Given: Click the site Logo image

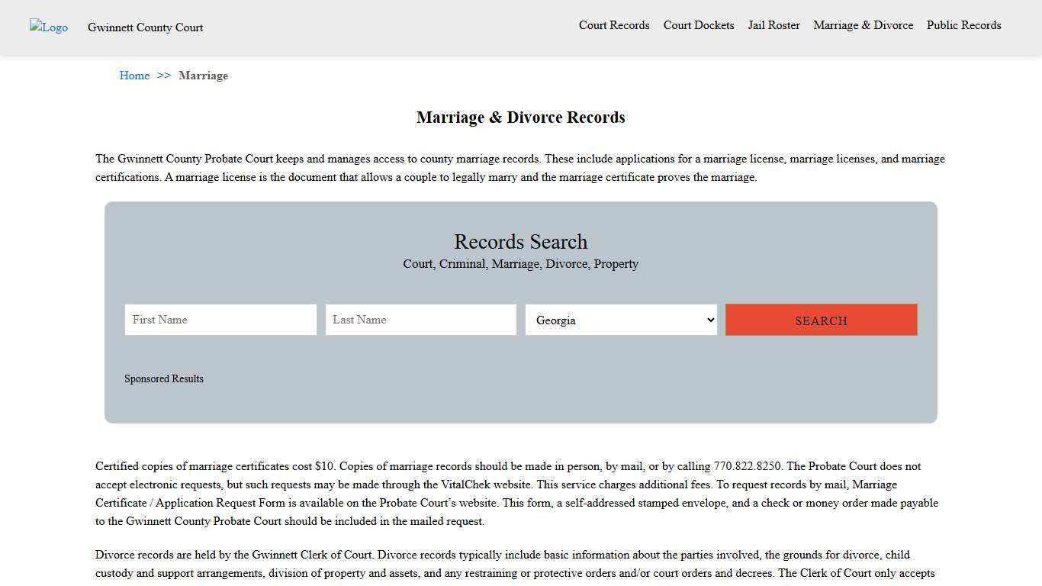Looking at the screenshot, I should (x=48, y=27).
